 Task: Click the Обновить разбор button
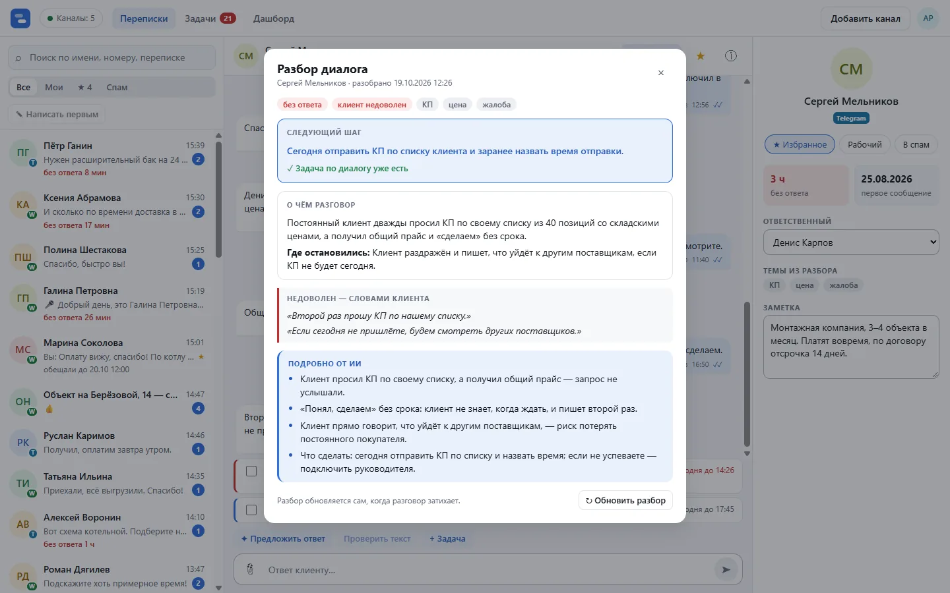pos(625,501)
